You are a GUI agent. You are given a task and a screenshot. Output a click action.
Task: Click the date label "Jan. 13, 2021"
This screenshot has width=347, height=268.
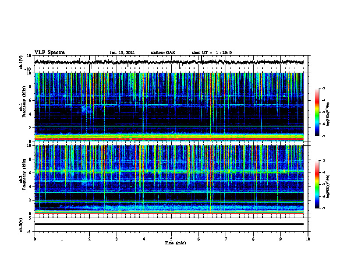pyautogui.click(x=122, y=53)
